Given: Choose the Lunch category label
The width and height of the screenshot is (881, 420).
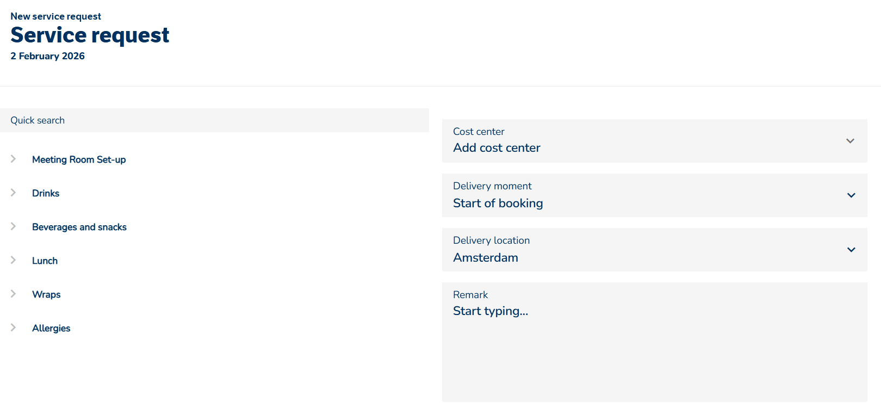Looking at the screenshot, I should click(x=45, y=261).
